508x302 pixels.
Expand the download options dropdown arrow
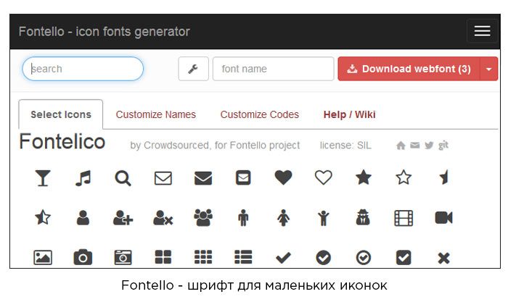coord(489,69)
